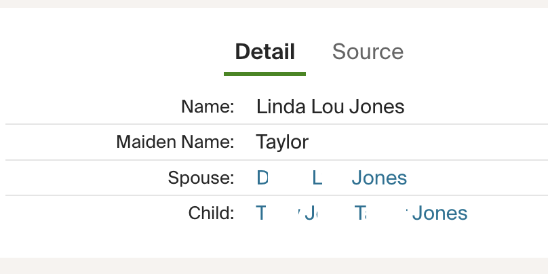Image resolution: width=548 pixels, height=274 pixels.
Task: Click the maiden name value Taylor
Action: tap(282, 142)
